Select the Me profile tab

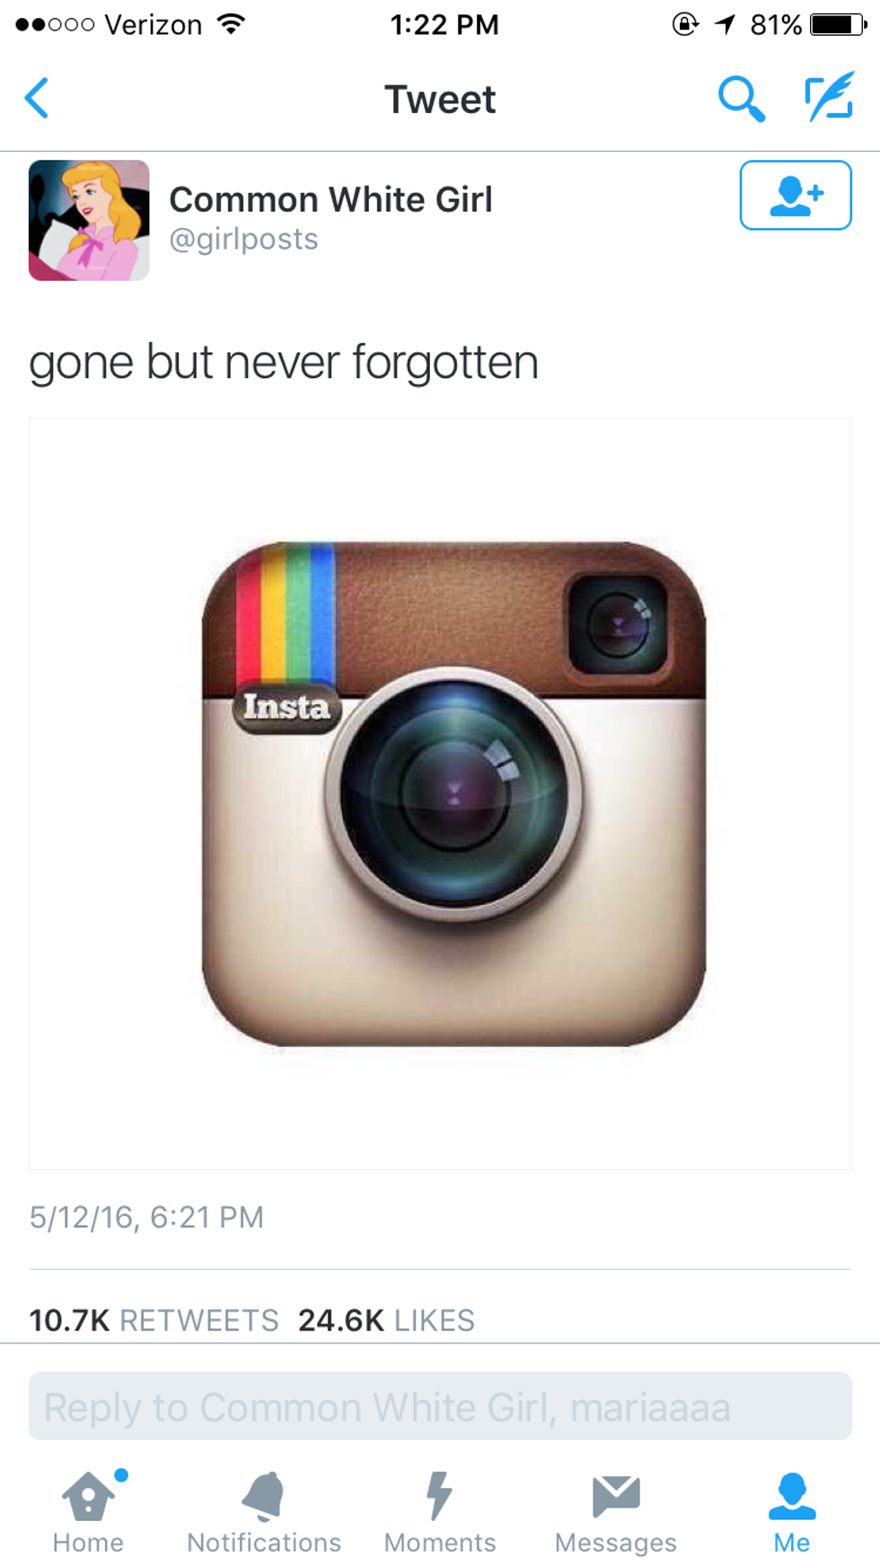[792, 1512]
